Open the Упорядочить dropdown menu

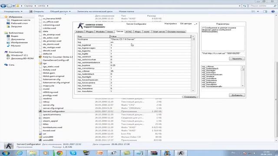click(13, 12)
